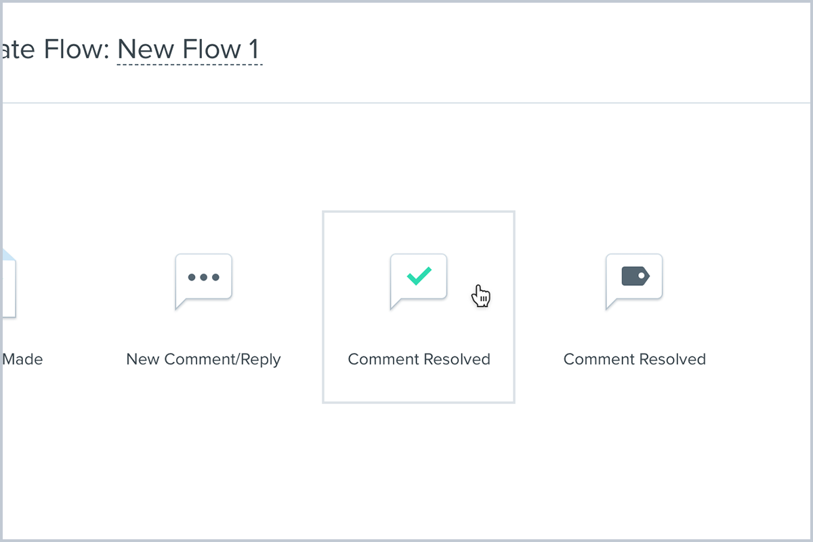Click the dark tag glyph in the bubble

click(x=635, y=276)
